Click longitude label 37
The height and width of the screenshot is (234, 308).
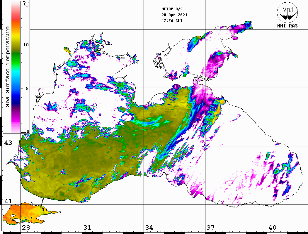coord(210,227)
